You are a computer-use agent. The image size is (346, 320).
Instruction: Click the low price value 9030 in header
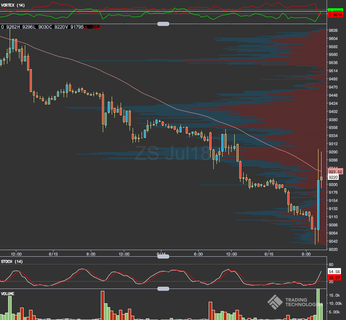click(43, 27)
